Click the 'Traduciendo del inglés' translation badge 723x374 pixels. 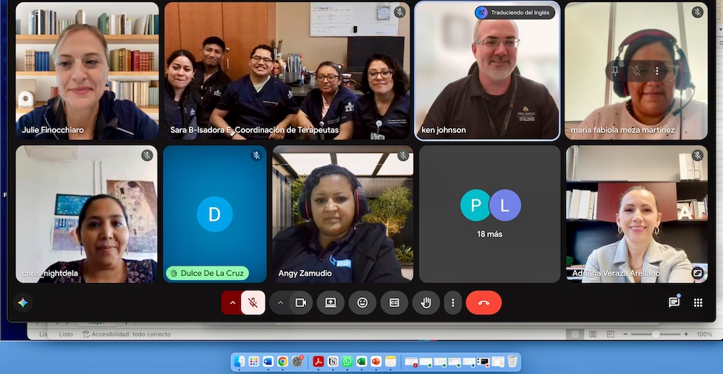click(x=515, y=12)
